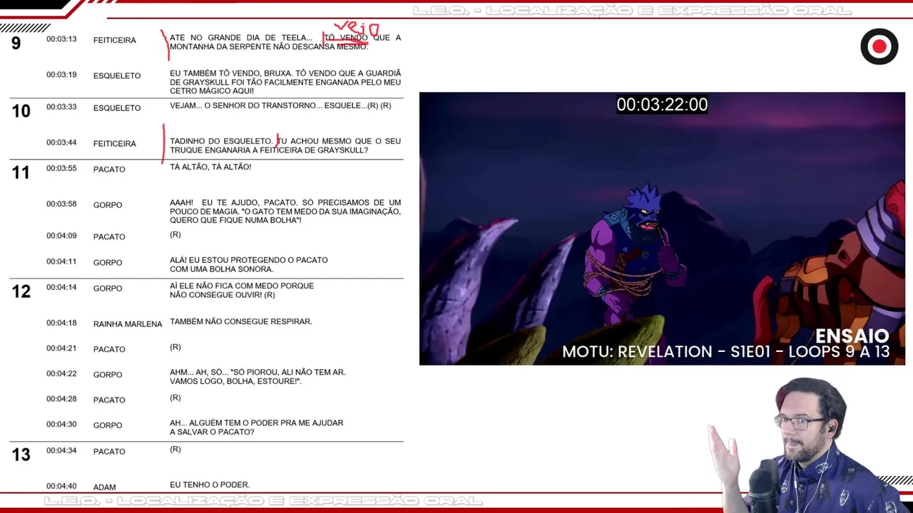Select GORPO character name at 00:03:58
The height and width of the screenshot is (513, 913).
(108, 205)
